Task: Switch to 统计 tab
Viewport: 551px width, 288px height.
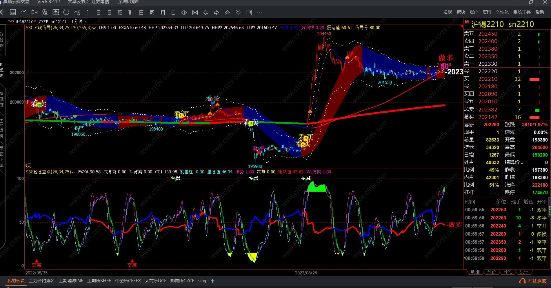Action: (524, 272)
